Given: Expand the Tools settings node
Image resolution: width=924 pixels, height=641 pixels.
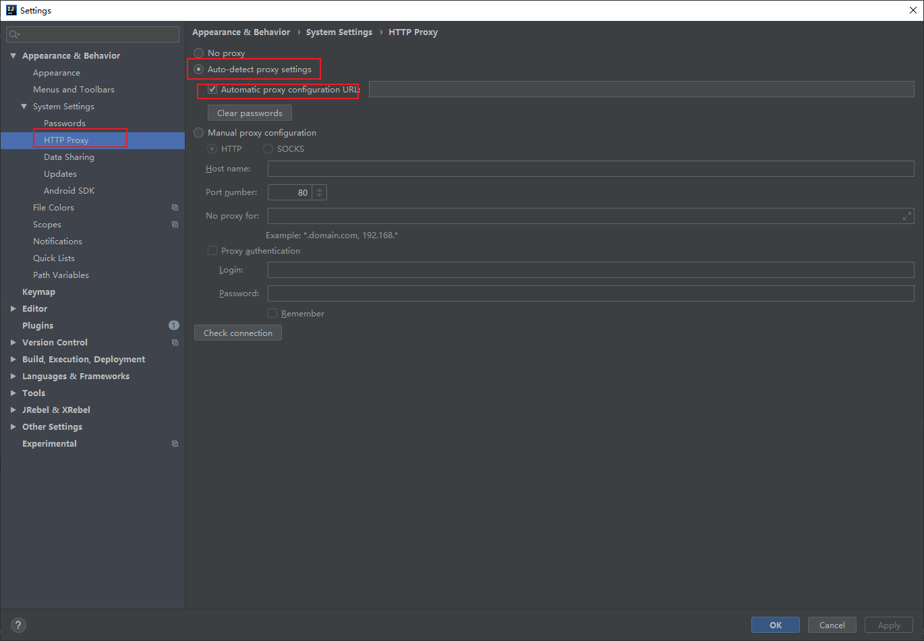Looking at the screenshot, I should (13, 393).
